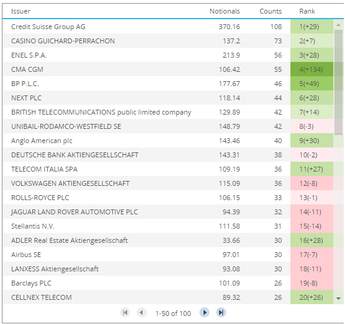
Task: Select TELECOM ITALIA SPA issuer
Action: coord(44,169)
